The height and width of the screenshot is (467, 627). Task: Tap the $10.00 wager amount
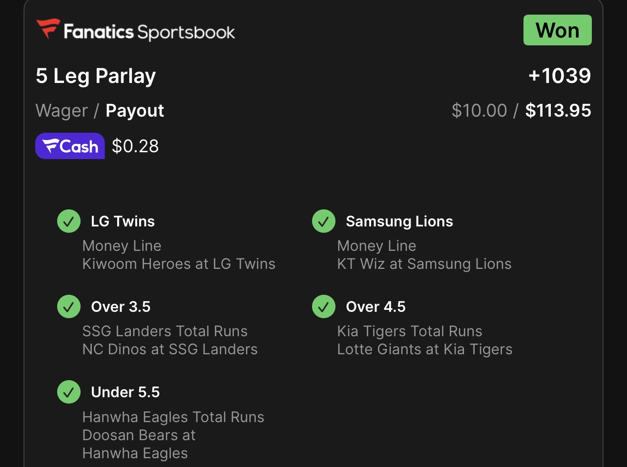click(479, 111)
